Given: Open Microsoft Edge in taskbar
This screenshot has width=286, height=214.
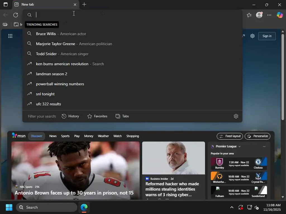Looking at the screenshot, I should click(84, 207).
